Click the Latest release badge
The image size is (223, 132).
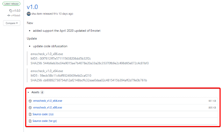pos(11,4)
